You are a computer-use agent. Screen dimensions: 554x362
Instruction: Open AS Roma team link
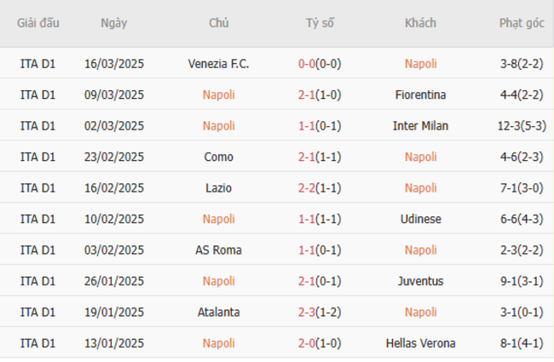point(218,250)
